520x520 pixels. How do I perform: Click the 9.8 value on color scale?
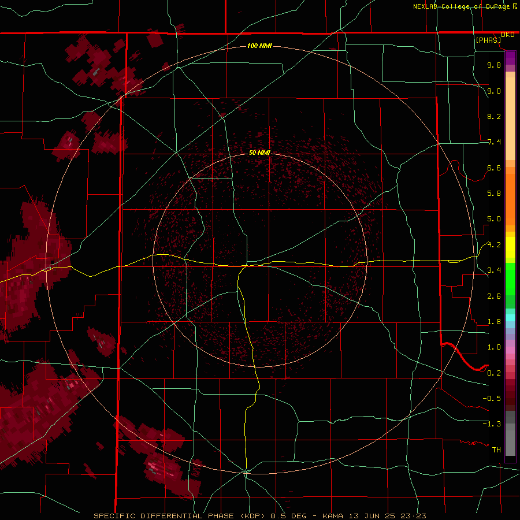(x=494, y=65)
